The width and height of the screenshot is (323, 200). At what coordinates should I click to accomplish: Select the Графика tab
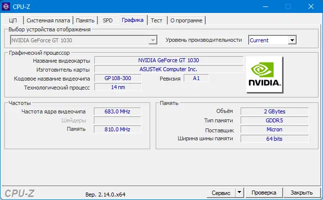133,20
